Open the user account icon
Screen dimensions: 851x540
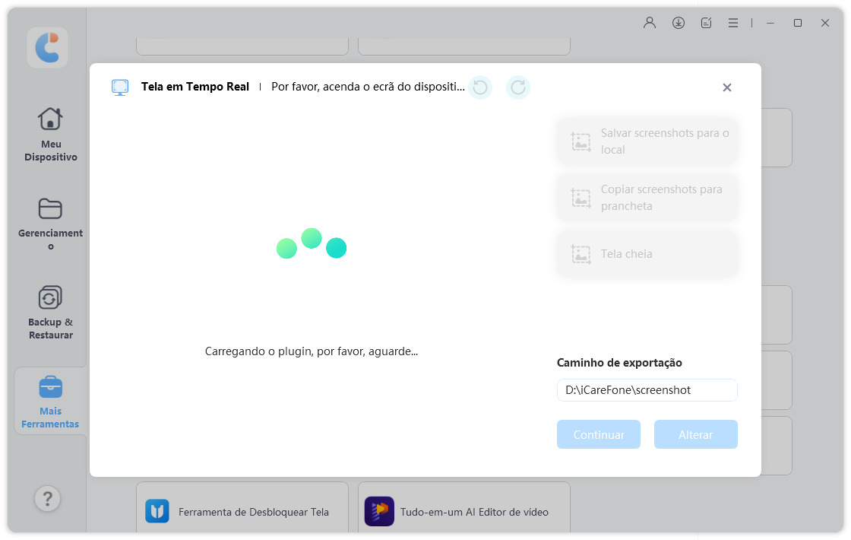point(649,23)
